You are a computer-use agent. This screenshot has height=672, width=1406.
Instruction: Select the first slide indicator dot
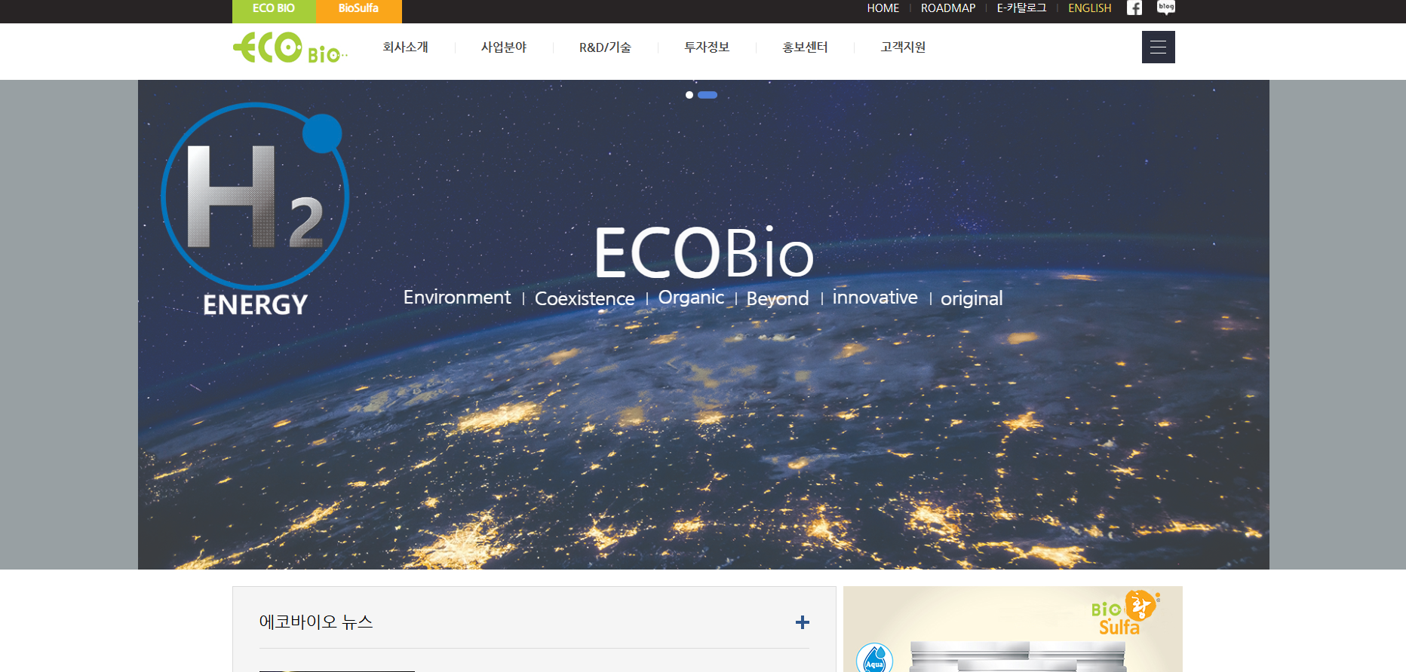point(689,95)
